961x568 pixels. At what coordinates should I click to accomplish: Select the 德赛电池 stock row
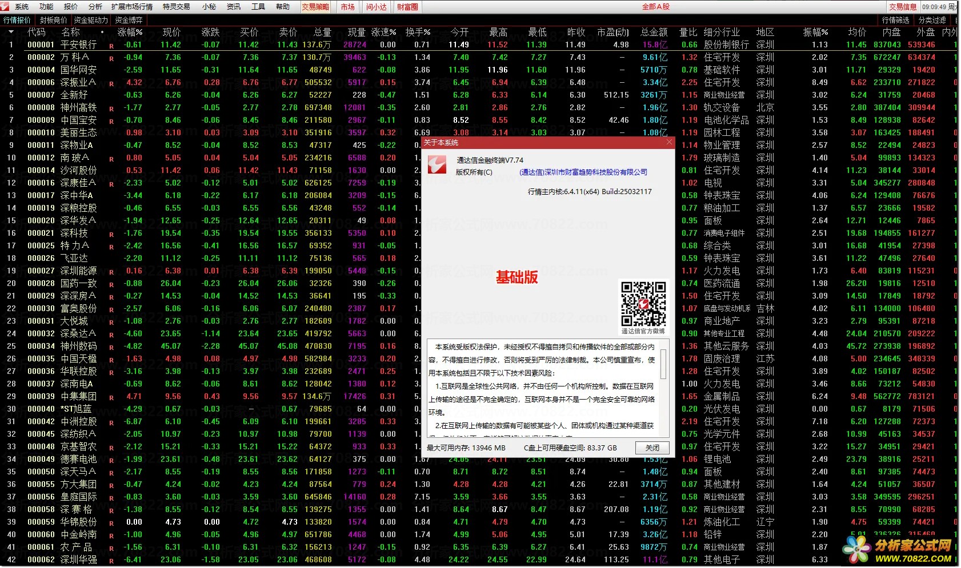coord(480,459)
